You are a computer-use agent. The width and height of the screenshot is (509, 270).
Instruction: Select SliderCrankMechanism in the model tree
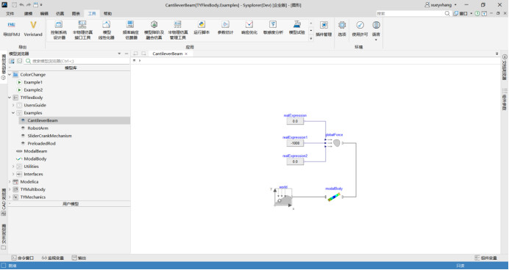(x=50, y=136)
